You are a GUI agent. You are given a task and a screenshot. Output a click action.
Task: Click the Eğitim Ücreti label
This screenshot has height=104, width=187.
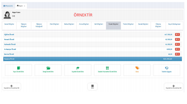[9, 34]
